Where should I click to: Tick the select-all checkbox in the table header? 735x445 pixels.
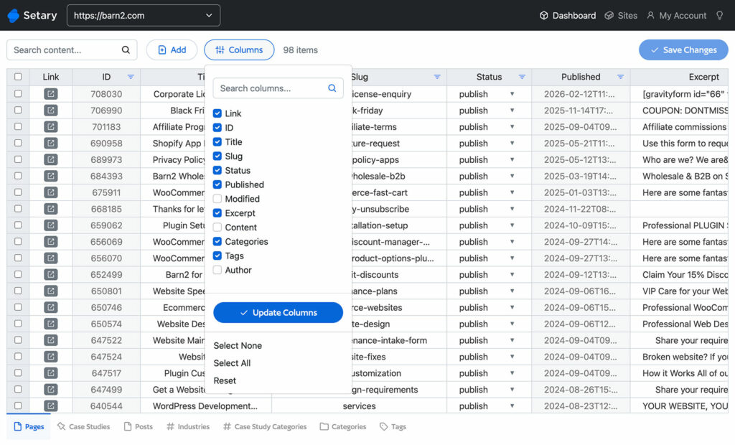point(18,76)
